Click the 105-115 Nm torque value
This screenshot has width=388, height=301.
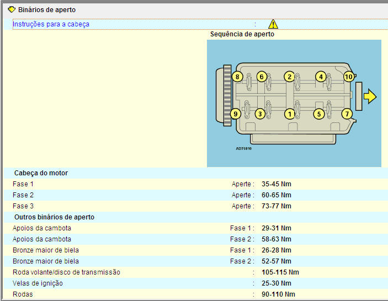coord(280,272)
